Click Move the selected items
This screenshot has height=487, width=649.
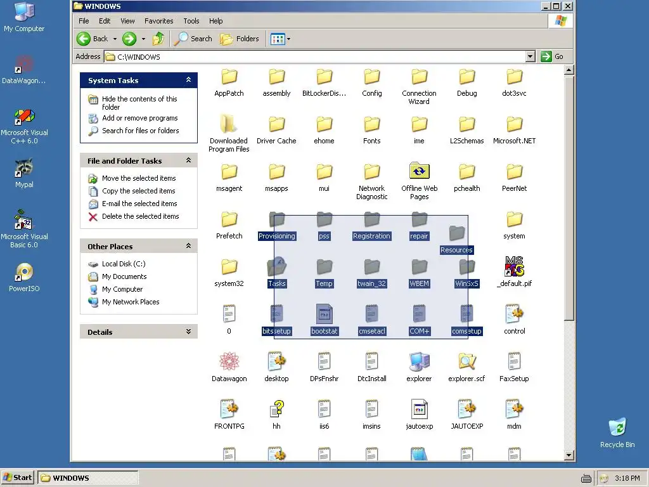click(x=139, y=178)
